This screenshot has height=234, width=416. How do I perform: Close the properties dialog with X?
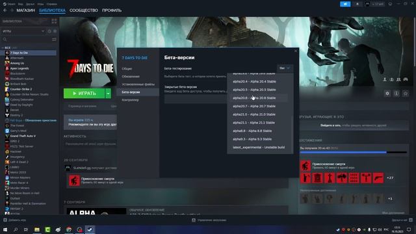[296, 51]
